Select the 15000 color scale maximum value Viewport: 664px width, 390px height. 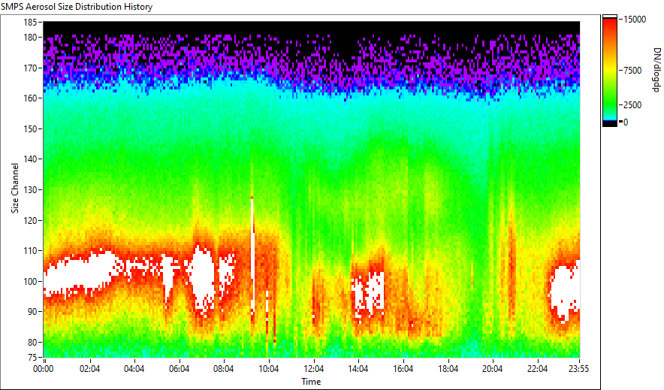pyautogui.click(x=635, y=20)
